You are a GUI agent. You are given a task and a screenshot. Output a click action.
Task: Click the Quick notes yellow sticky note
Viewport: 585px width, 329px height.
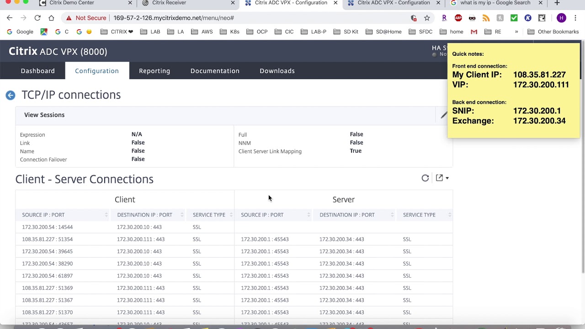[514, 90]
